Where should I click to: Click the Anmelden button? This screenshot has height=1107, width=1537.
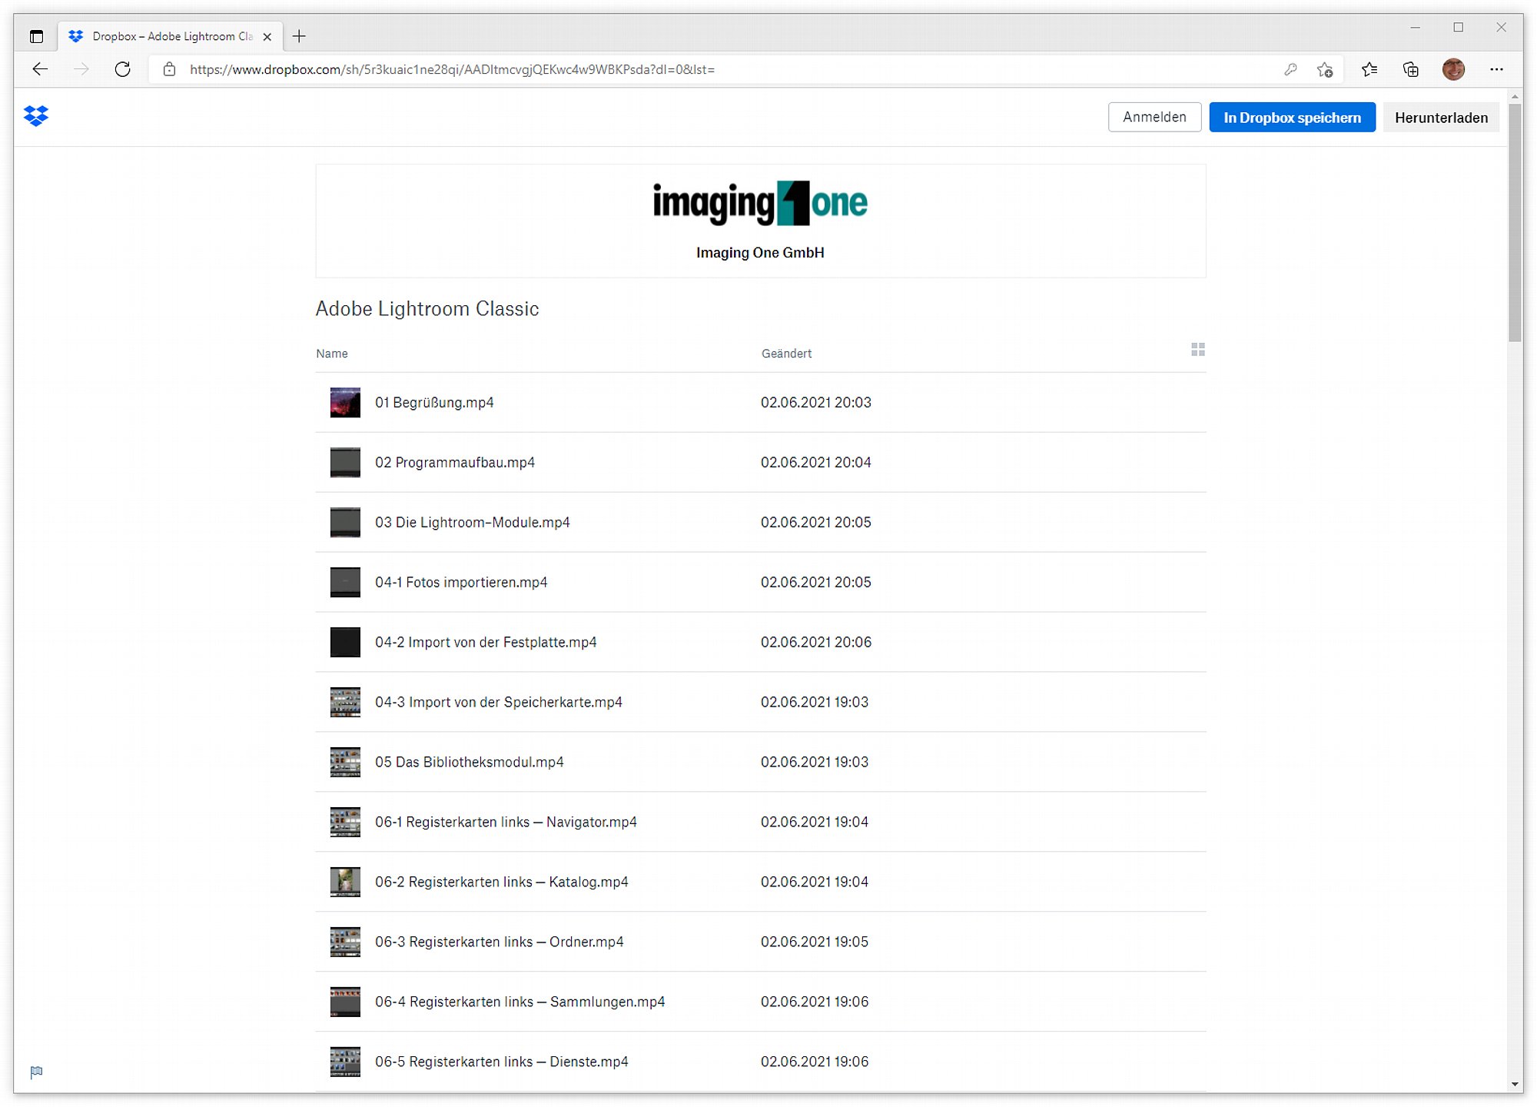[x=1154, y=117]
